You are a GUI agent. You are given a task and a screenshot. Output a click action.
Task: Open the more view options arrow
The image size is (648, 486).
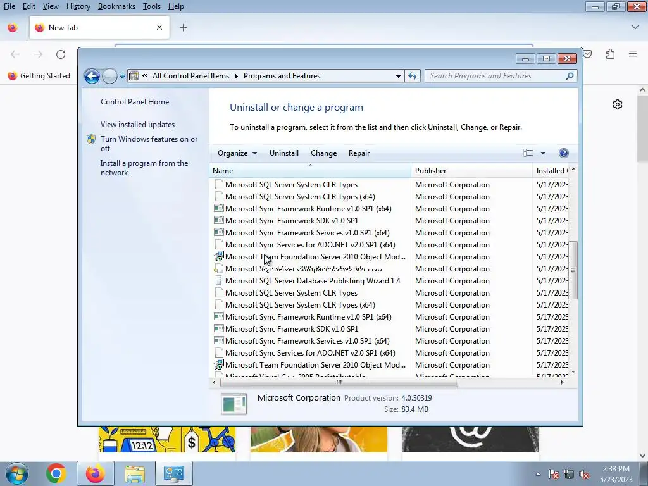(x=543, y=153)
